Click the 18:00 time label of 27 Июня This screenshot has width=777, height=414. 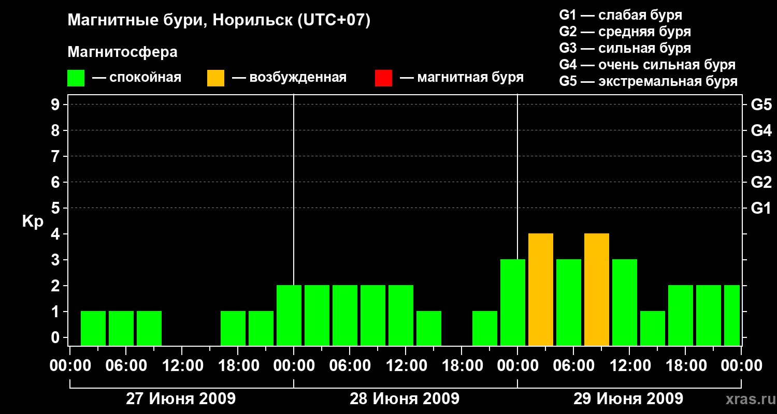(238, 366)
